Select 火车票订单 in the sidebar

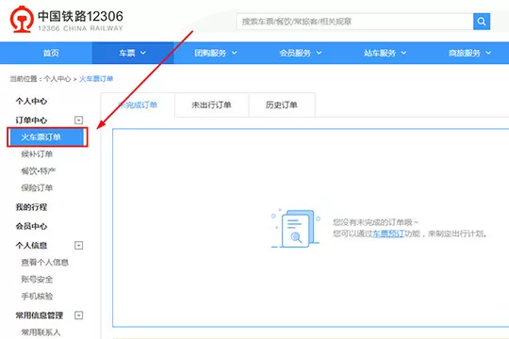click(x=47, y=137)
